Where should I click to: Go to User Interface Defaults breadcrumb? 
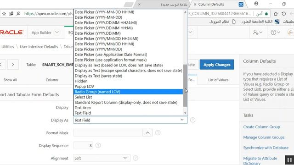(x=39, y=47)
